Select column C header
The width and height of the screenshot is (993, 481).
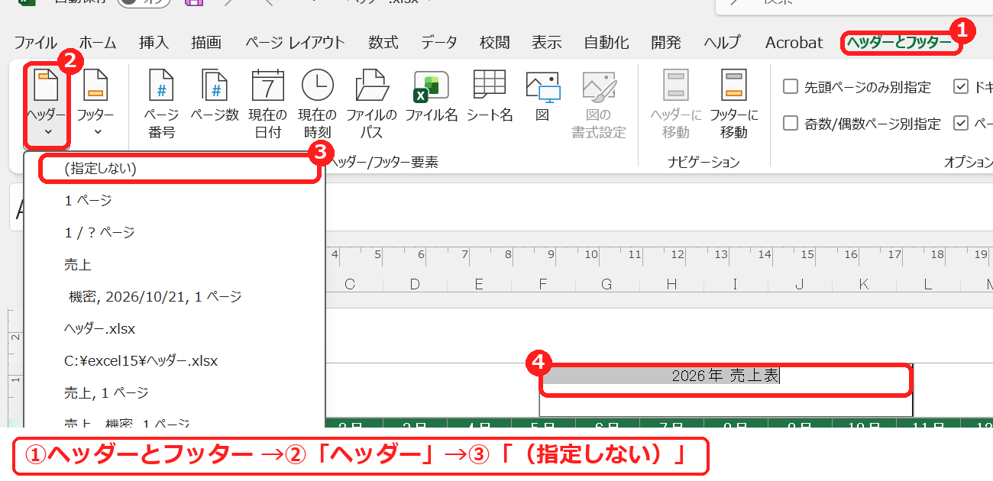coord(350,285)
